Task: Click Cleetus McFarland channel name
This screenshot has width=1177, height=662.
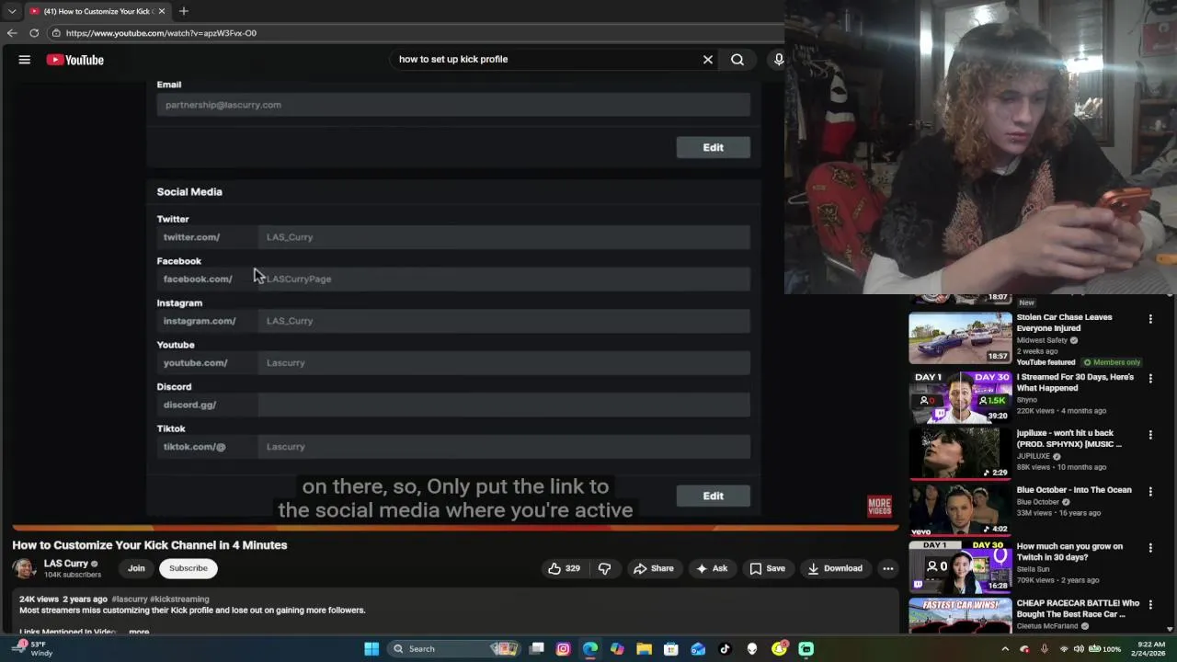Action: [1046, 626]
